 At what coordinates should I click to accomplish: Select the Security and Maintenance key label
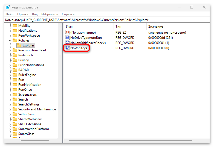37,109
